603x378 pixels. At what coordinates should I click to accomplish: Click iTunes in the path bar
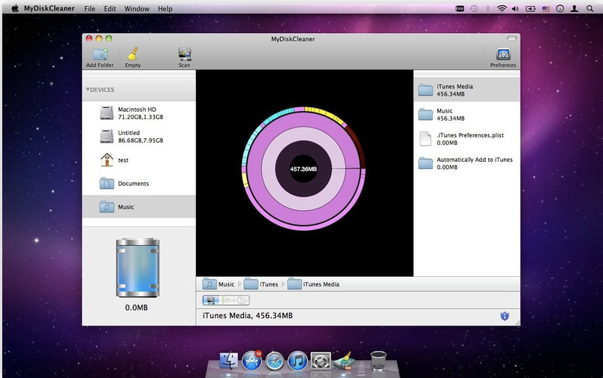(x=261, y=284)
